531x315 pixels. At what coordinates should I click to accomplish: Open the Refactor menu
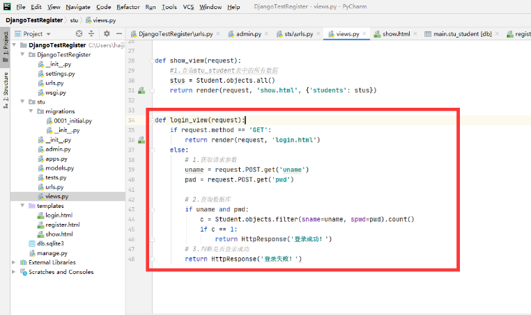click(x=128, y=6)
